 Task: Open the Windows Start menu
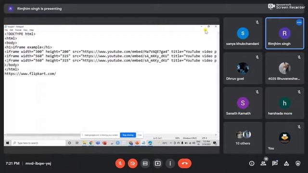pos(8,143)
